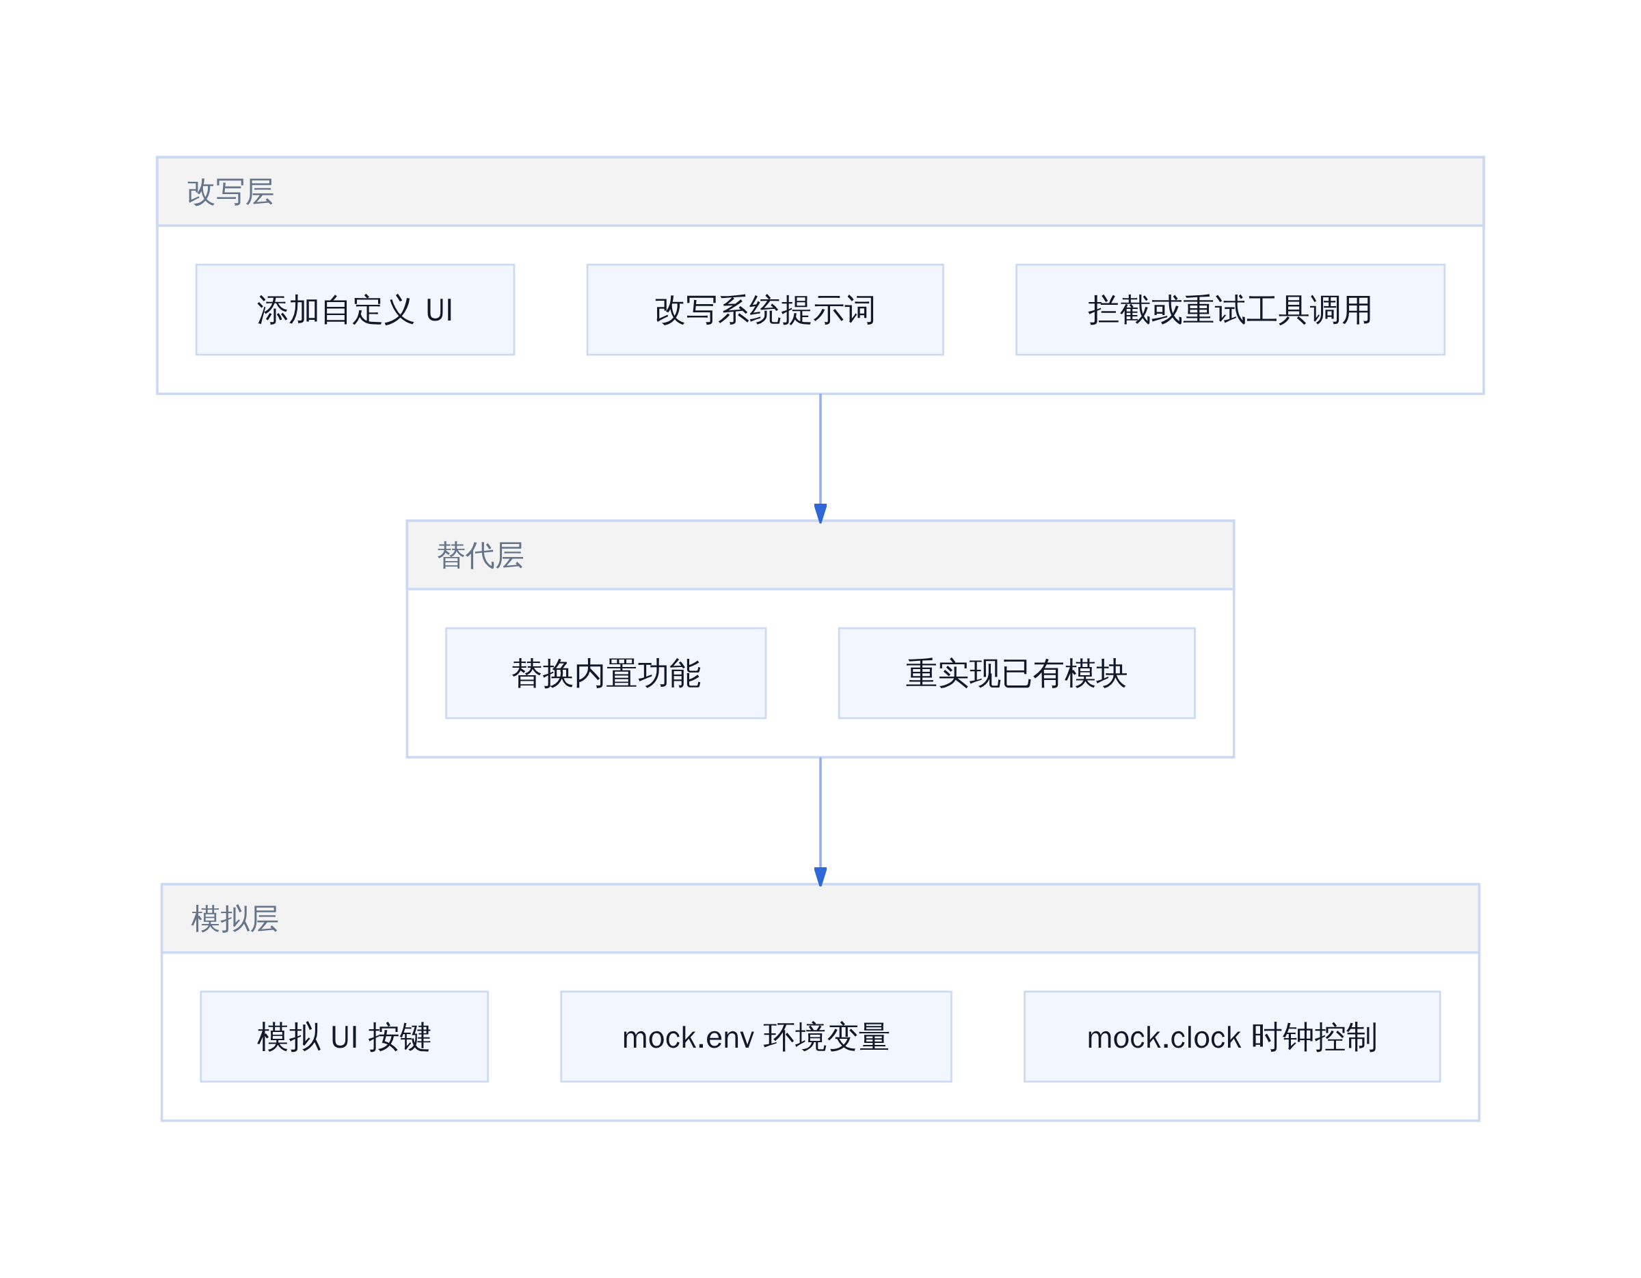Select the 模拟 UI 按键 node
This screenshot has width=1641, height=1278.
coord(344,1036)
